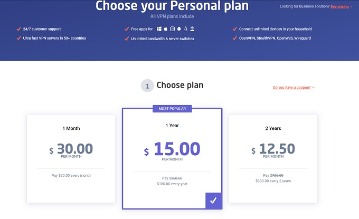Viewport: 359px width, 219px height.
Task: Click the Android app icon
Action: pos(178,28)
